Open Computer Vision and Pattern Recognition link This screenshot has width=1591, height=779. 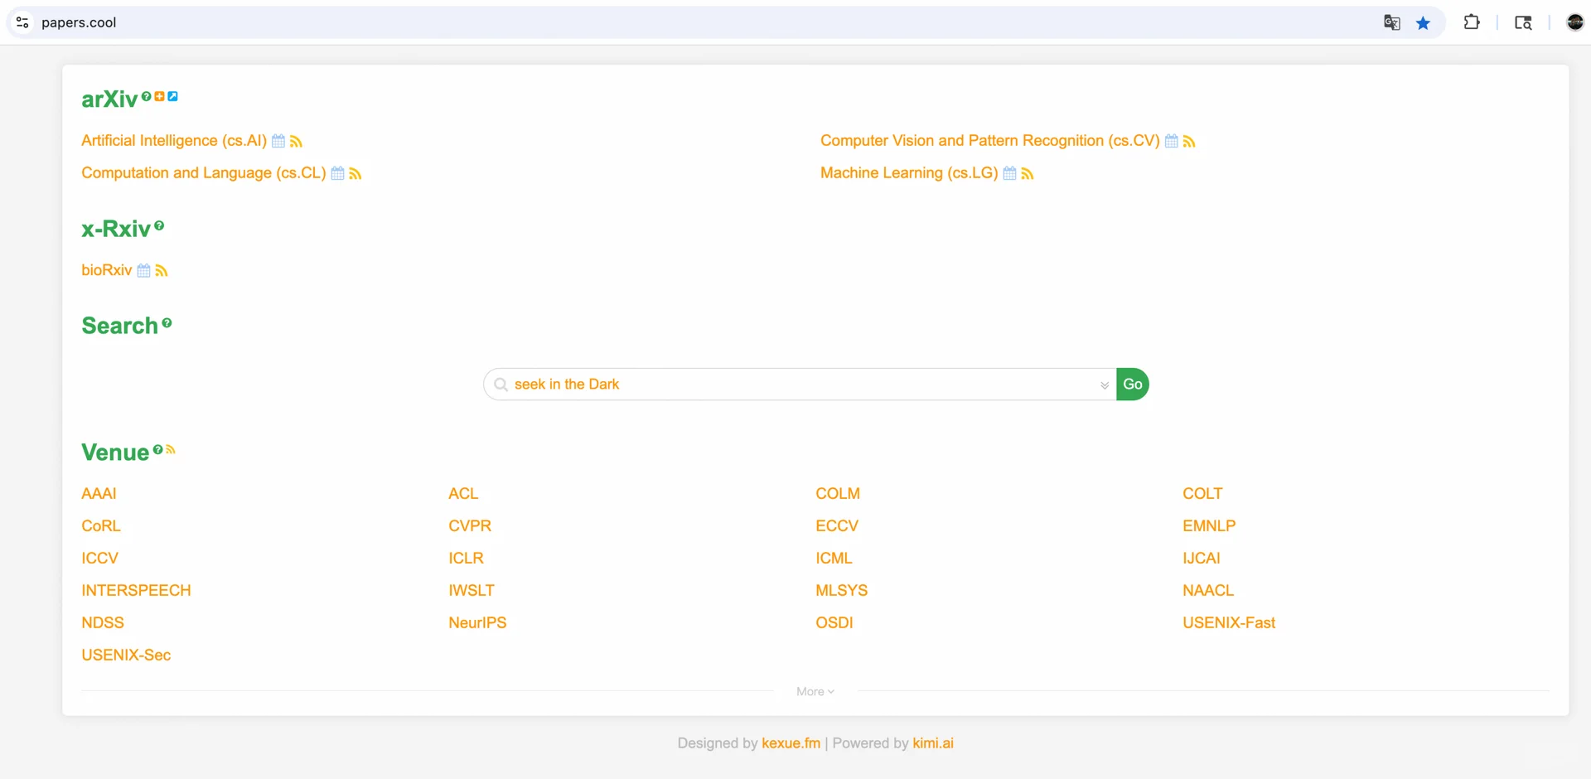990,141
